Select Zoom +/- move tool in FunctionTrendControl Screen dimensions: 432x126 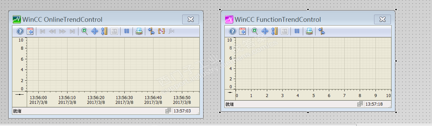(264, 31)
